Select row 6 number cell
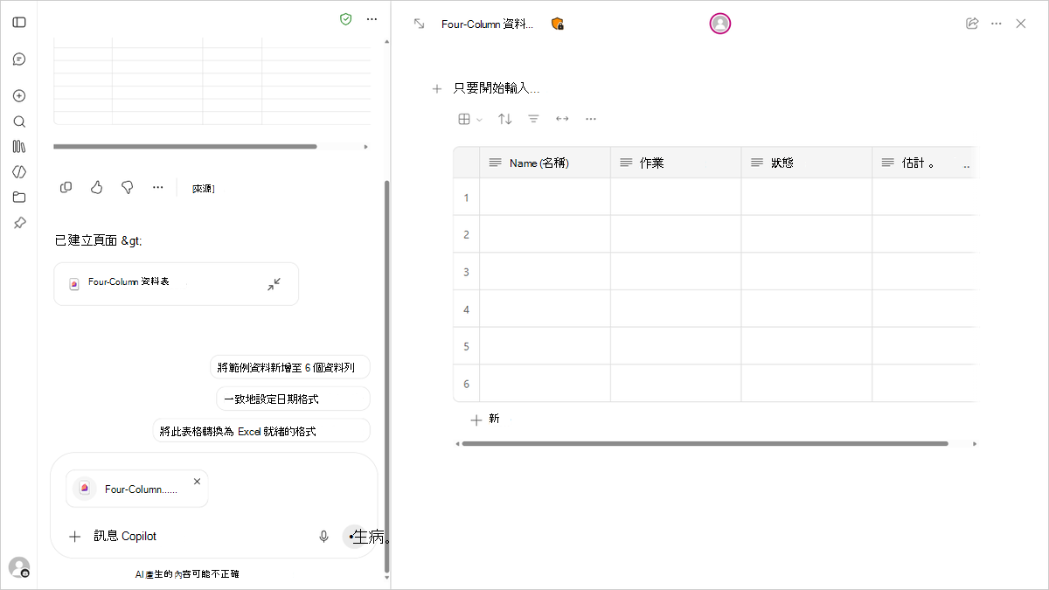The image size is (1049, 590). [466, 383]
